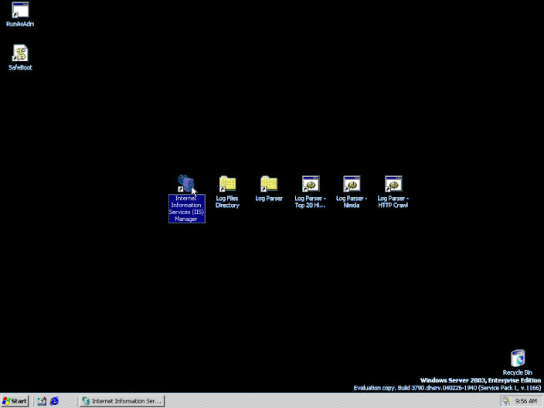Open the Start menu
Image resolution: width=544 pixels, height=408 pixels.
tap(15, 401)
